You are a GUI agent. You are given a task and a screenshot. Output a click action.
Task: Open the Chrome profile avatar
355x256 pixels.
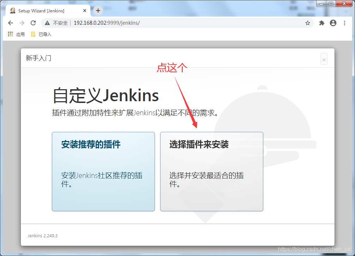pos(333,23)
